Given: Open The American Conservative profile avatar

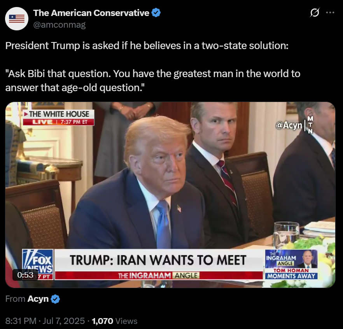Looking at the screenshot, I should tap(17, 19).
